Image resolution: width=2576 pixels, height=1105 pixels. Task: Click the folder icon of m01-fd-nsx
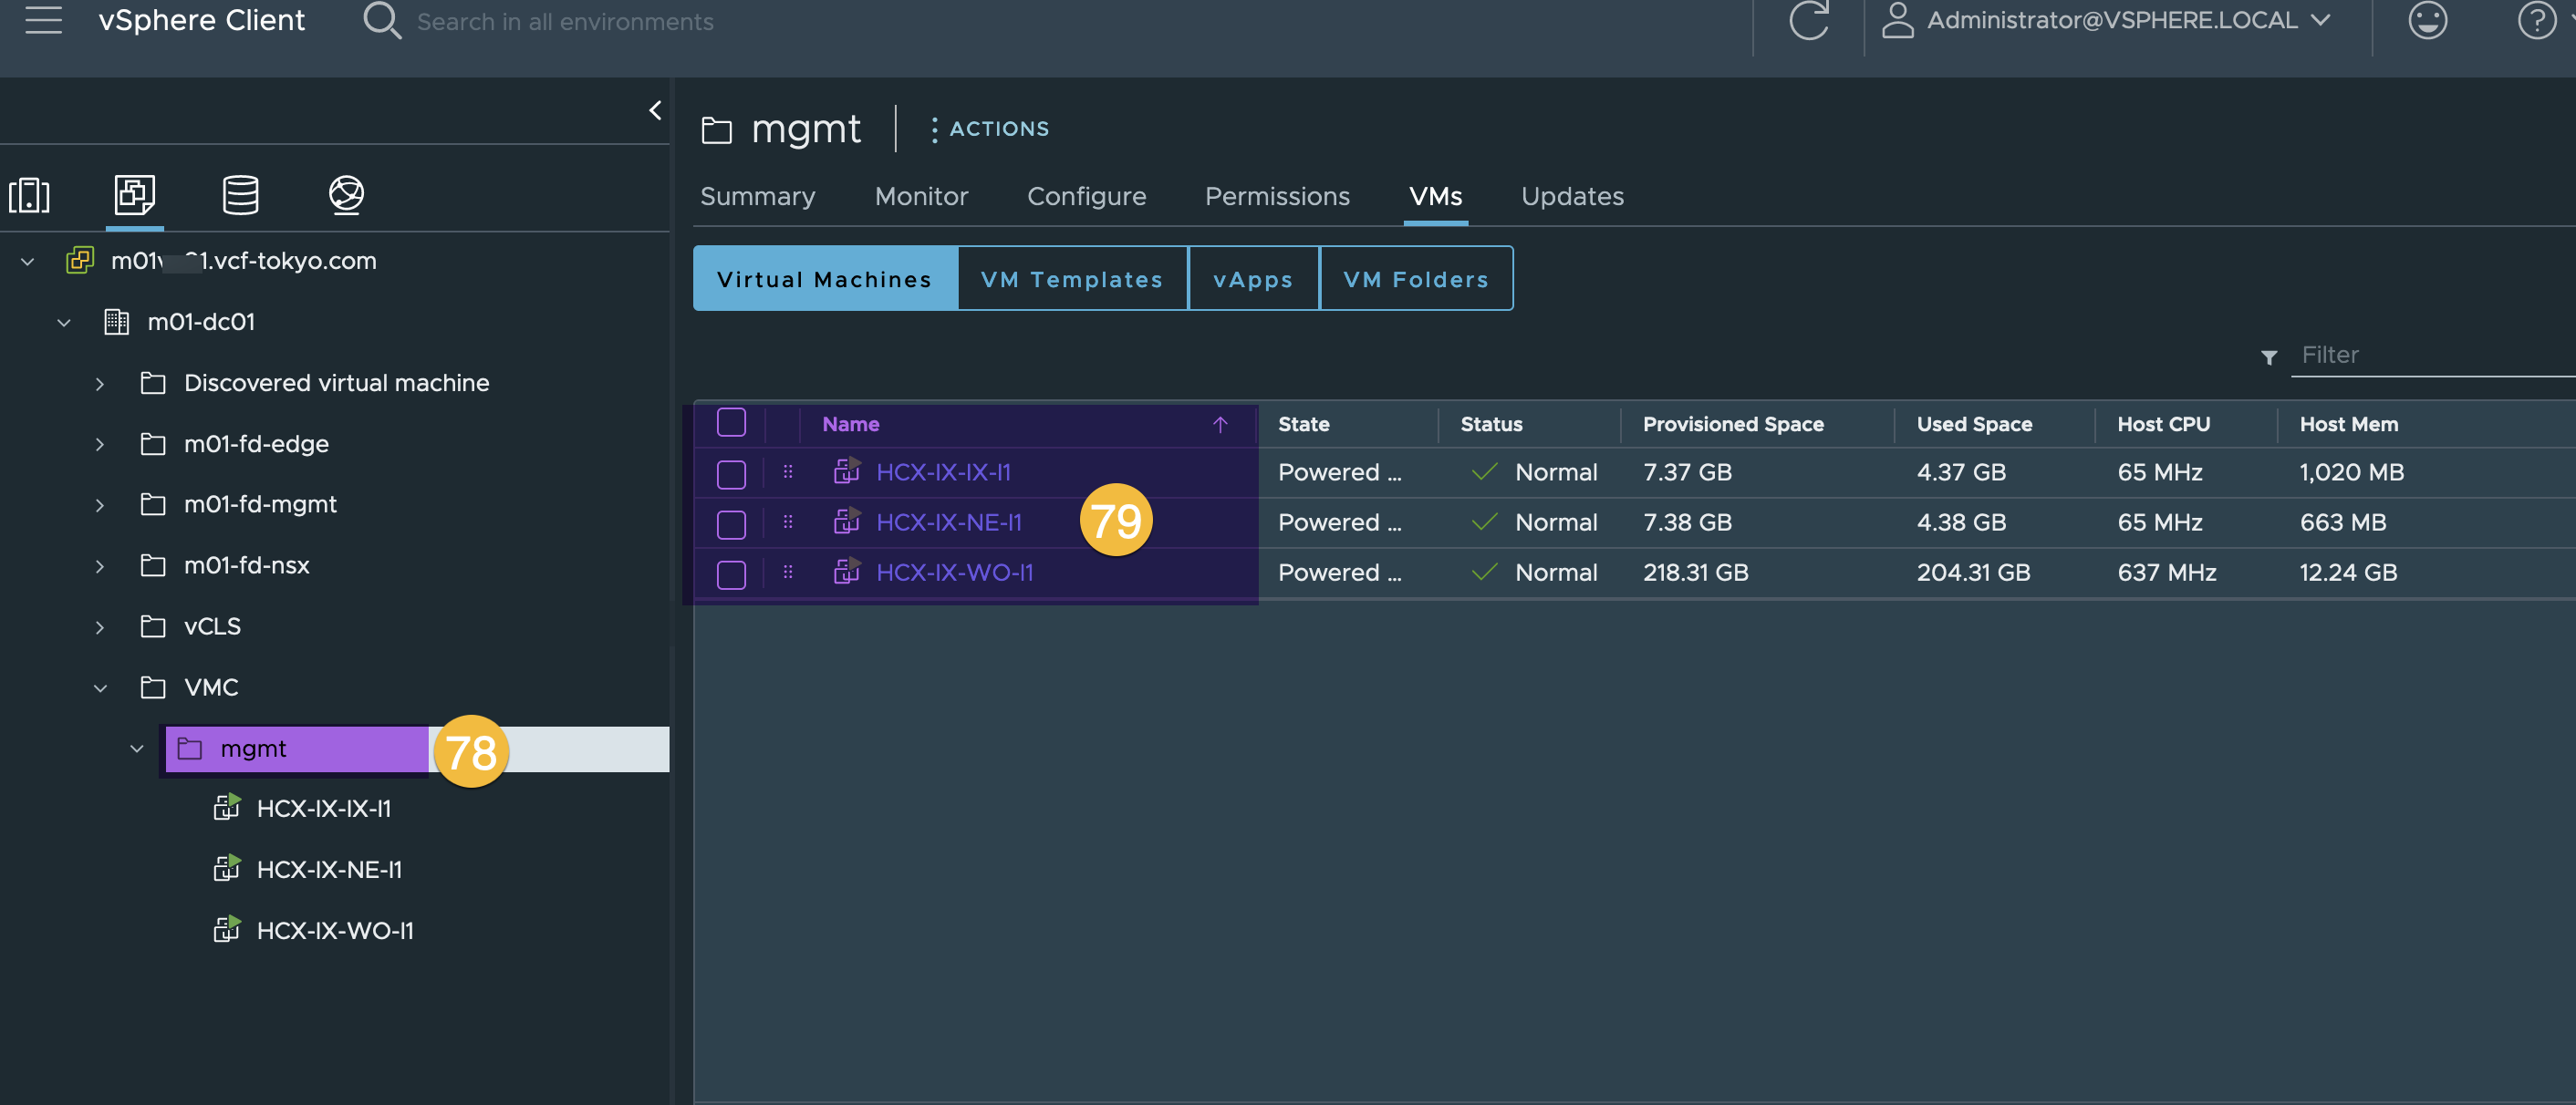(x=153, y=565)
